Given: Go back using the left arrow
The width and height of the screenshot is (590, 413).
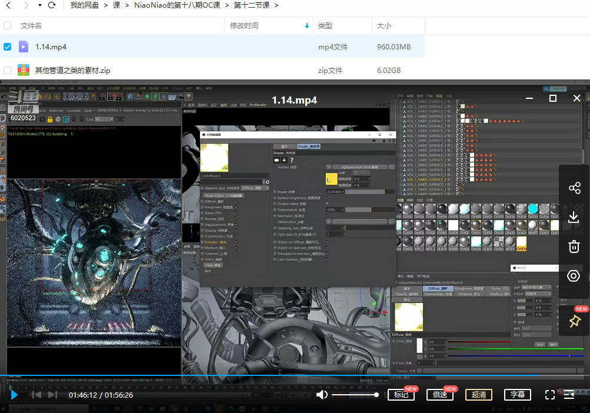Looking at the screenshot, I should (x=9, y=6).
